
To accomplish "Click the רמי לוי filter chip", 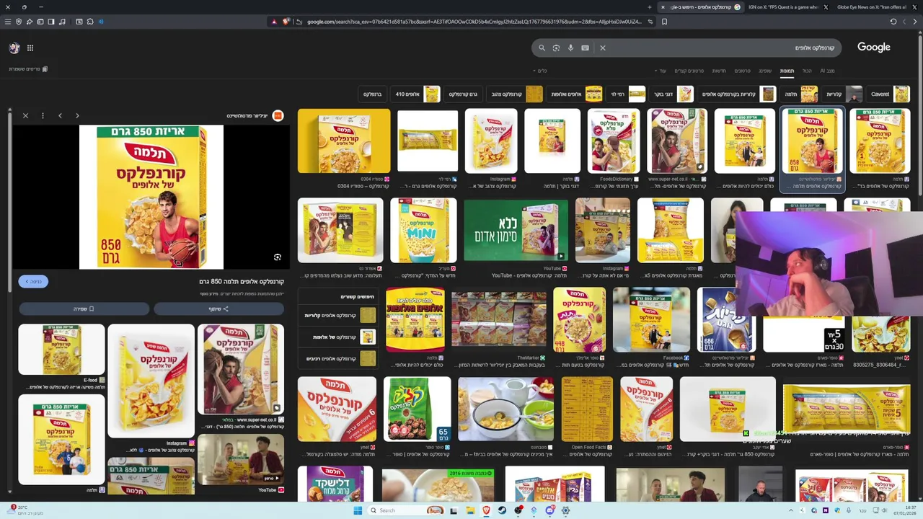I will (627, 94).
